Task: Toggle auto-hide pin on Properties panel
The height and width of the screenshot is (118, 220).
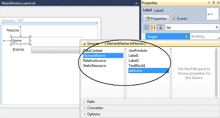Action: [214, 3]
